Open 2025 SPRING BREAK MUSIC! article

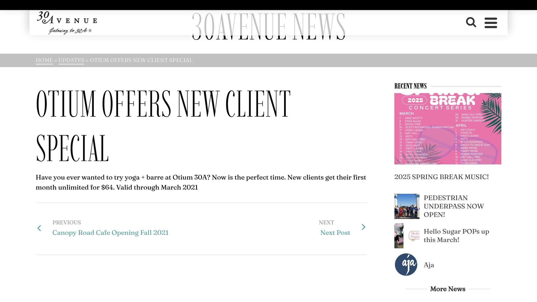pyautogui.click(x=441, y=177)
